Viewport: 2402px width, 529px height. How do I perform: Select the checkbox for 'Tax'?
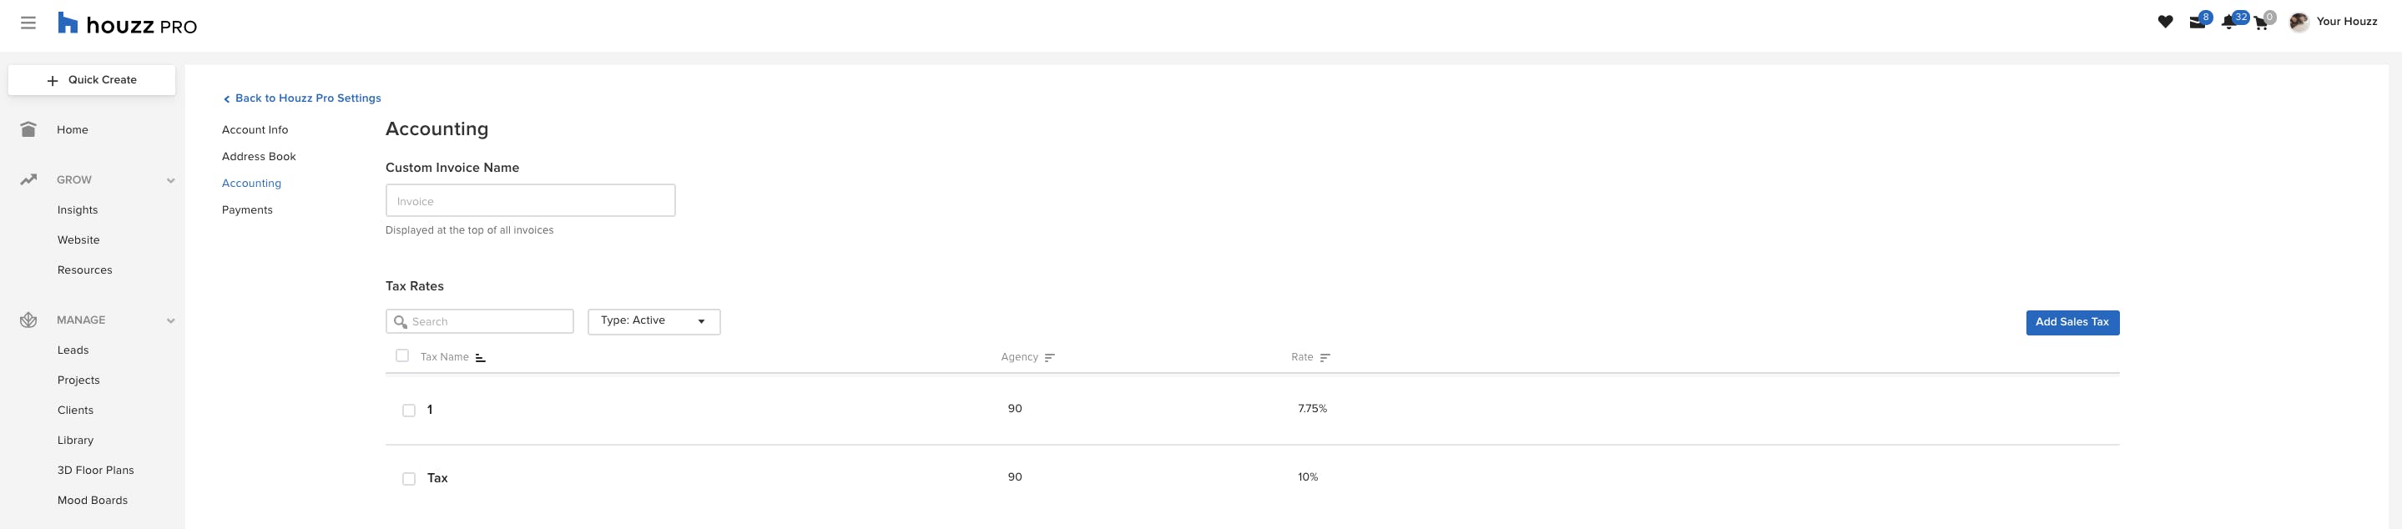pos(407,478)
